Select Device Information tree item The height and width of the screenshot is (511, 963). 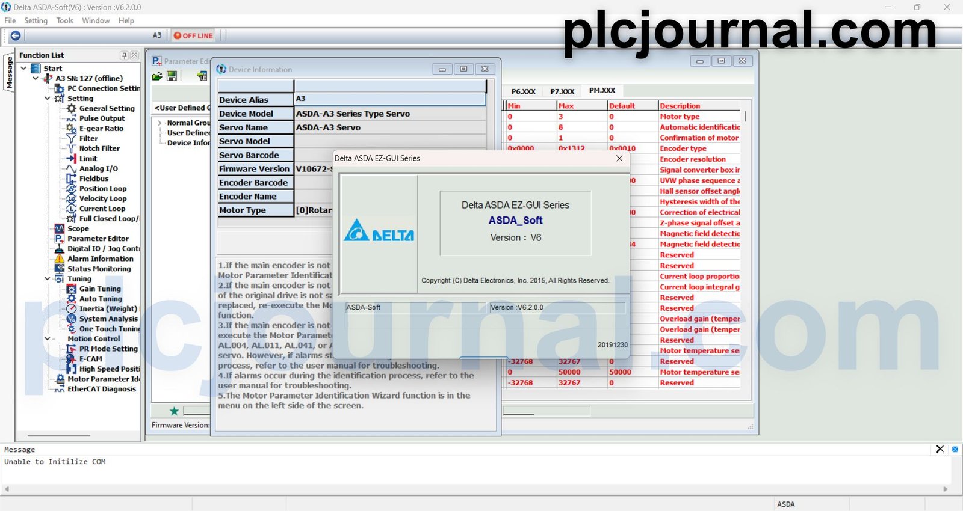click(188, 143)
